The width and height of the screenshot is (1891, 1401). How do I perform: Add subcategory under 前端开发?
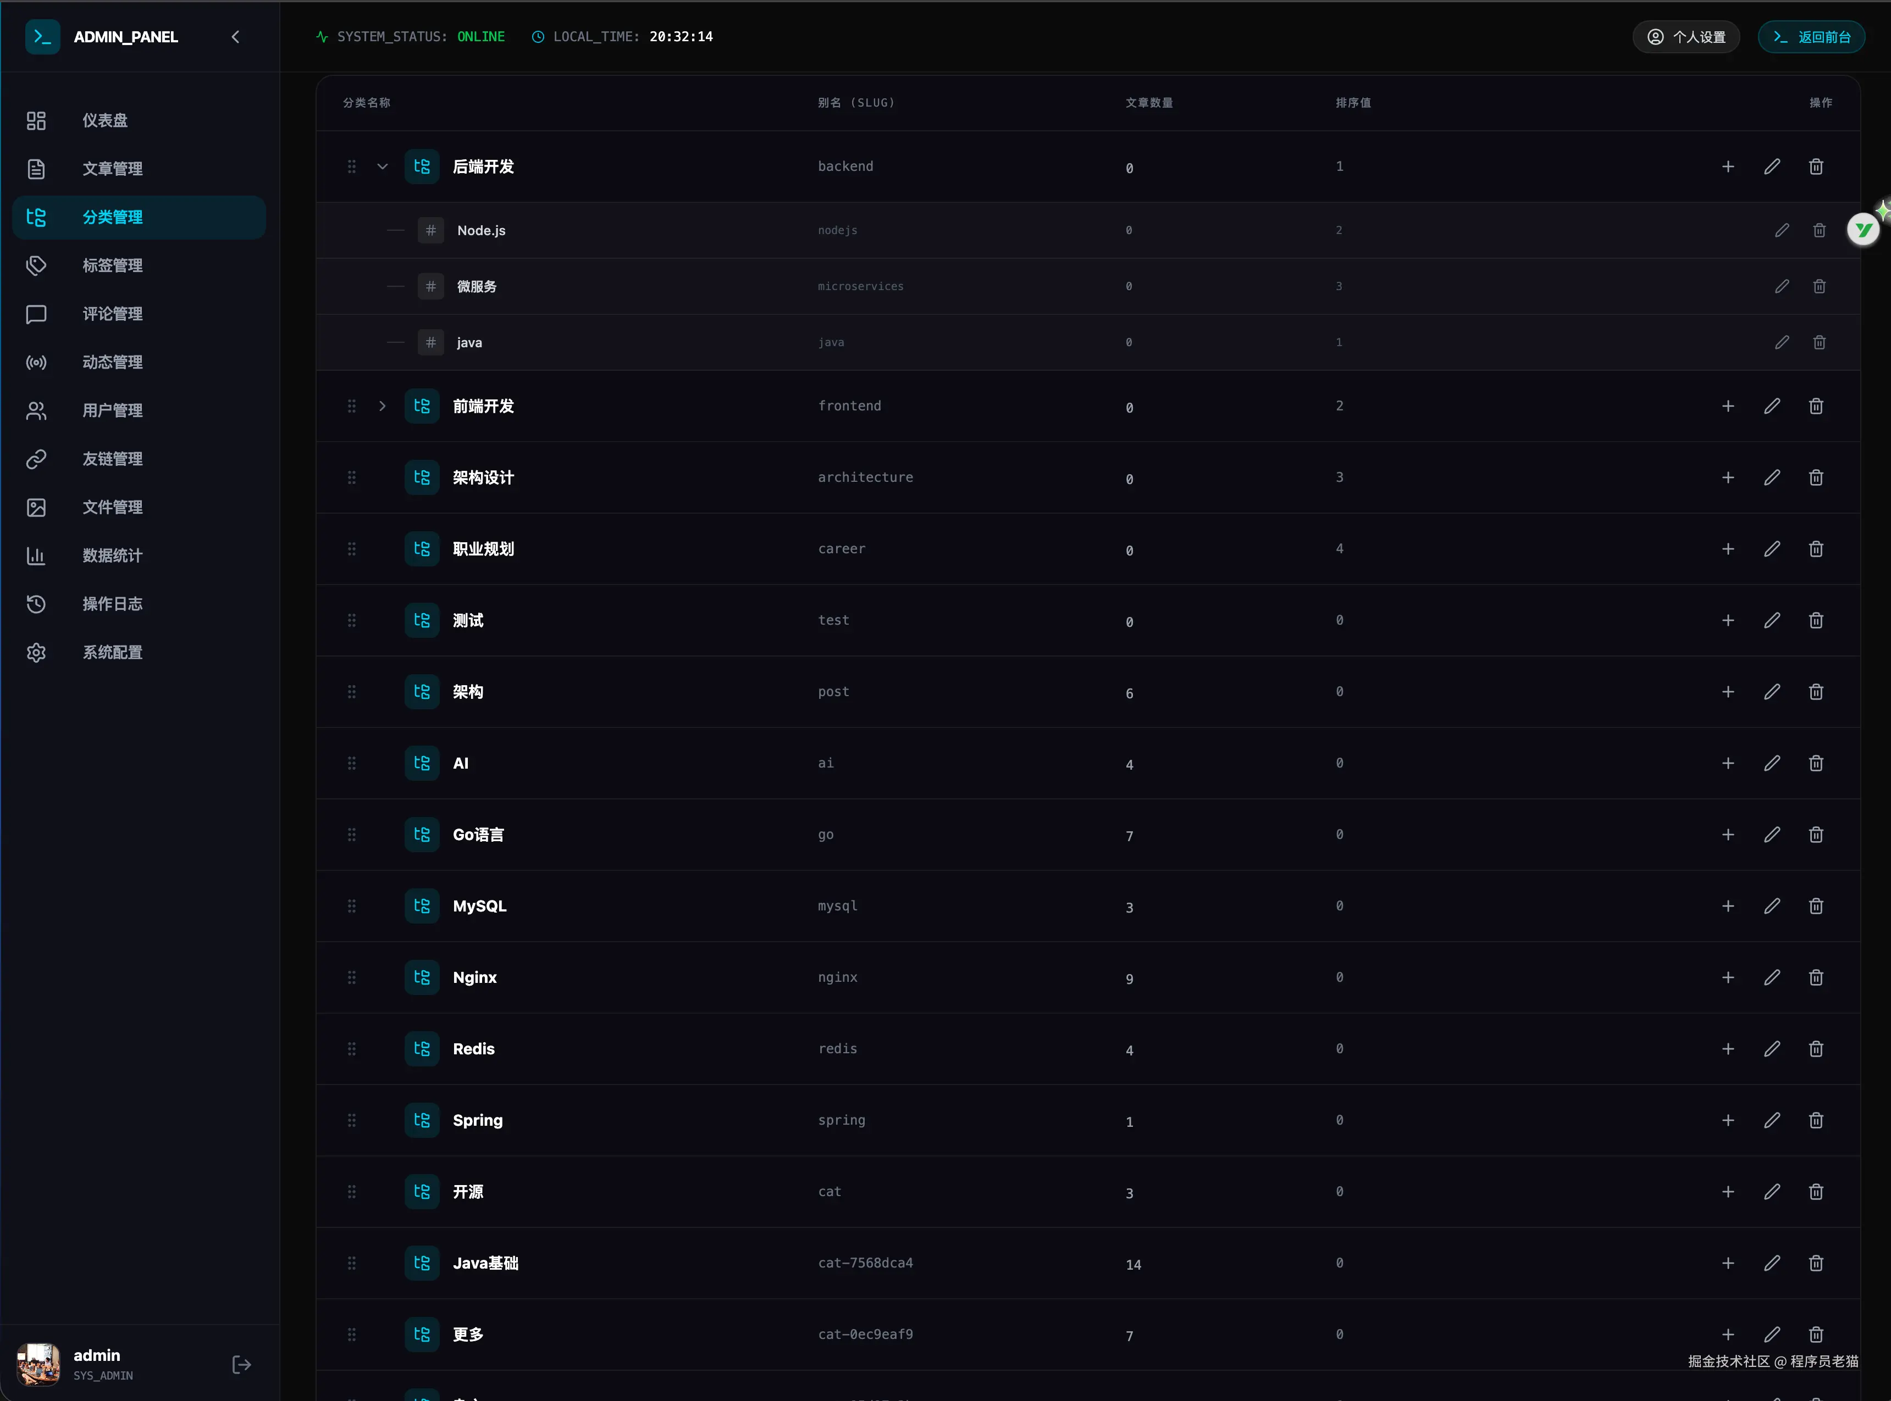pos(1728,406)
